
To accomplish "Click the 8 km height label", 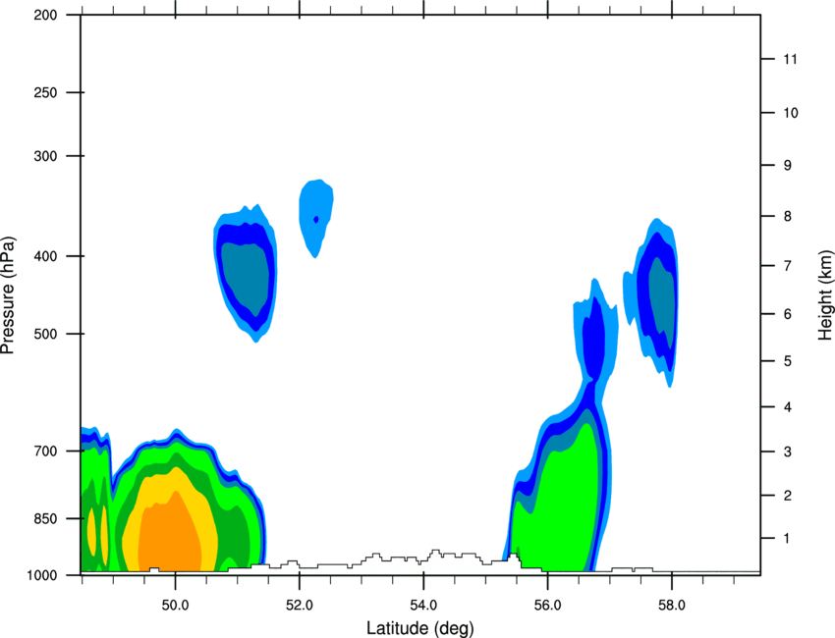I will (x=788, y=216).
